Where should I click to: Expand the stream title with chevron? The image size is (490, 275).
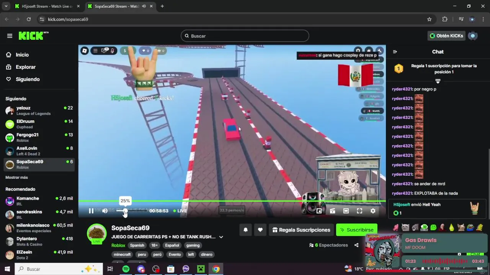tap(221, 237)
